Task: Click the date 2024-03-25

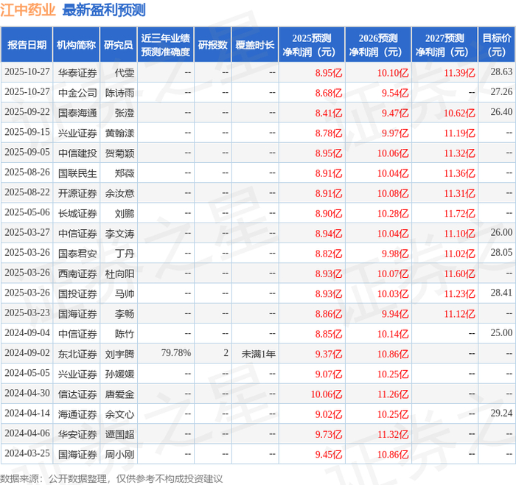Action: (27, 453)
